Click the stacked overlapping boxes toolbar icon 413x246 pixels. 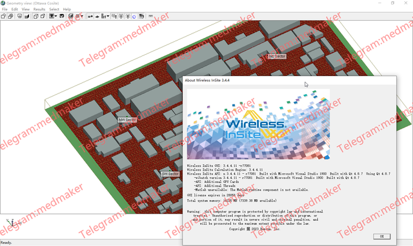10,16
